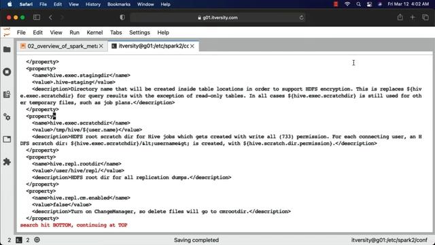The height and width of the screenshot is (245, 435).
Task: Toggle the Safari sidebar button
Action: tap(37, 17)
